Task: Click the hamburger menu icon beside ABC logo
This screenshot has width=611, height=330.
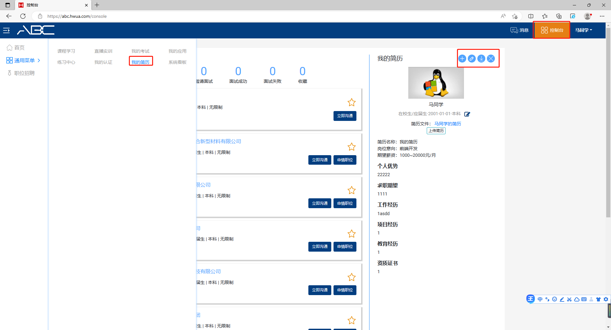Action: point(6,30)
